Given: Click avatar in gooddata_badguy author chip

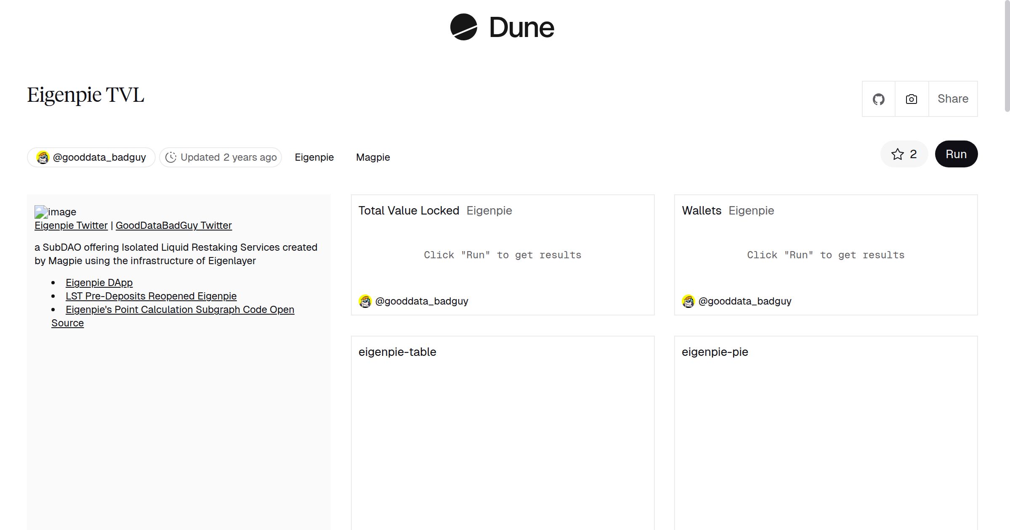Looking at the screenshot, I should click(x=43, y=157).
